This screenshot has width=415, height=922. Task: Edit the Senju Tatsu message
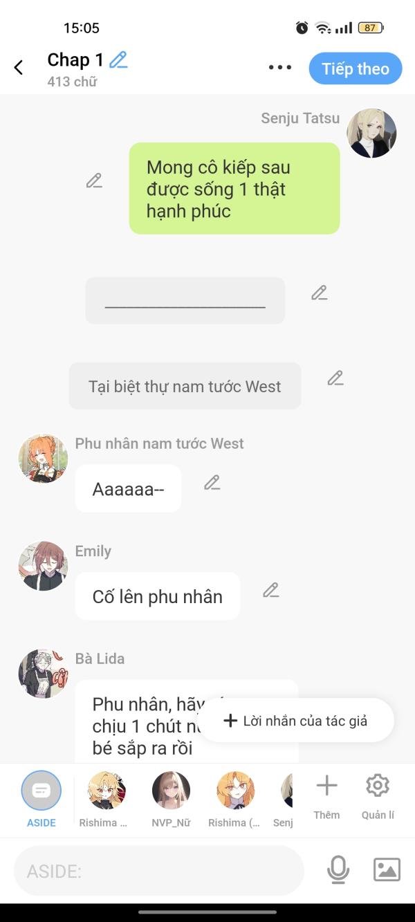(x=94, y=181)
